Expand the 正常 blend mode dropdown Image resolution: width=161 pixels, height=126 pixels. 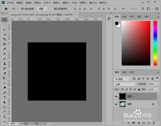(125, 84)
